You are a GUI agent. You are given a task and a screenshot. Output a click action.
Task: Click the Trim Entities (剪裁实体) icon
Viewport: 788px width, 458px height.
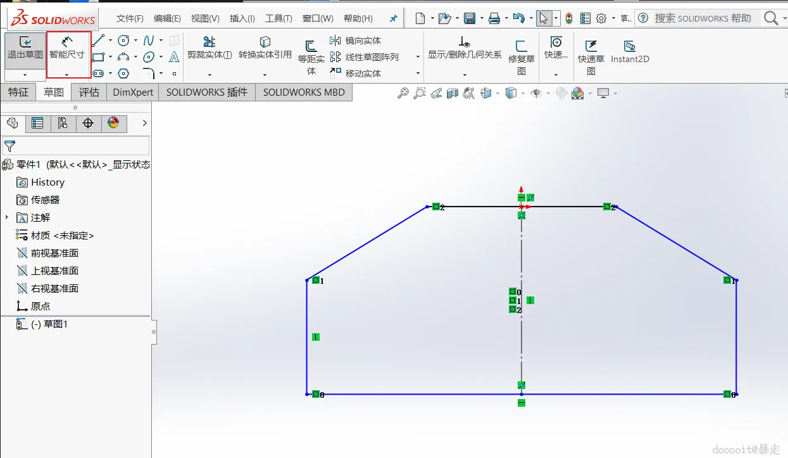point(210,42)
